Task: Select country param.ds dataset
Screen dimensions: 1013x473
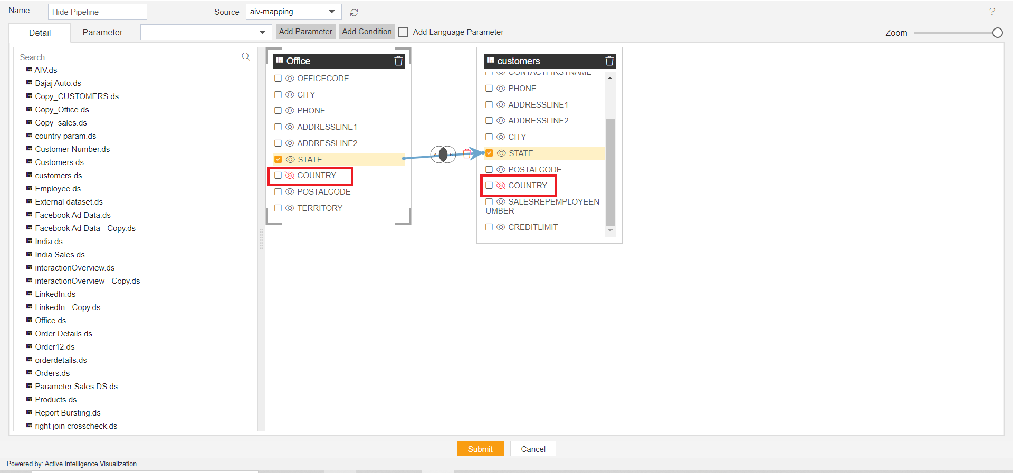Action: [65, 136]
